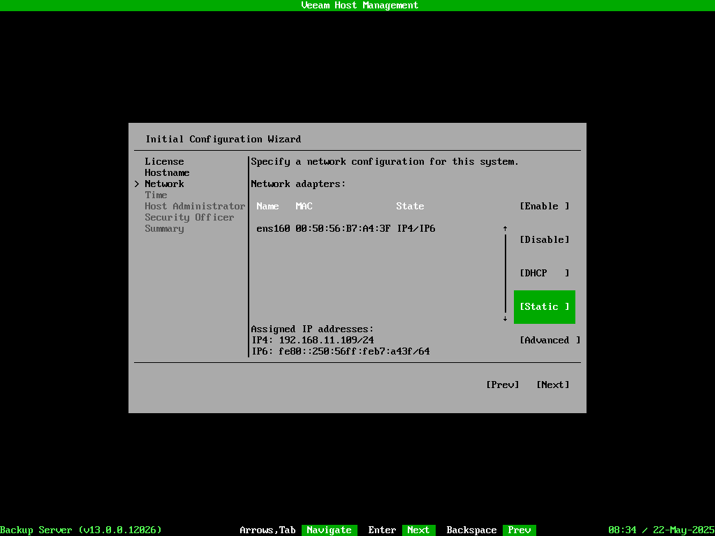This screenshot has width=715, height=536.
Task: Click the MAC address 00:50:56:B7:A4:3F
Action: tap(343, 228)
